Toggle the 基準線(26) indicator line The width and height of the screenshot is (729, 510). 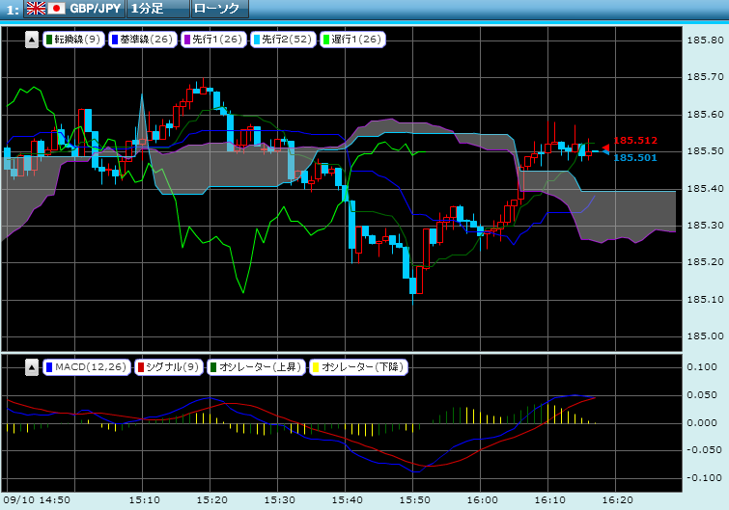coord(142,40)
